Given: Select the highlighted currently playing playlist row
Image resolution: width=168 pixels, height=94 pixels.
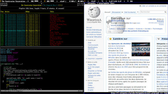Looking at the screenshot, I should point(42,31).
